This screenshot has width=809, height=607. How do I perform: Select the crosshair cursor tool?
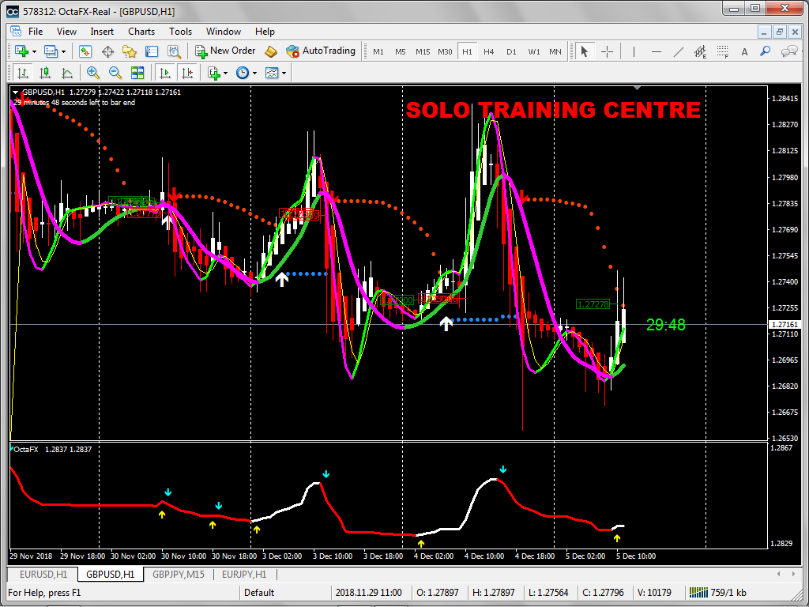pos(607,51)
